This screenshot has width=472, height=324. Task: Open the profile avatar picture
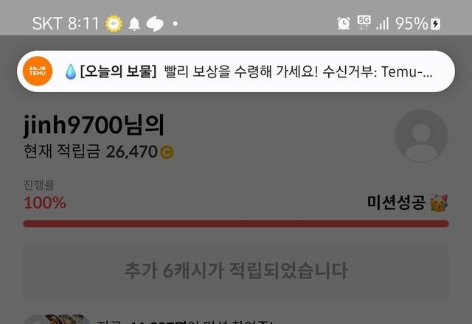tap(421, 135)
